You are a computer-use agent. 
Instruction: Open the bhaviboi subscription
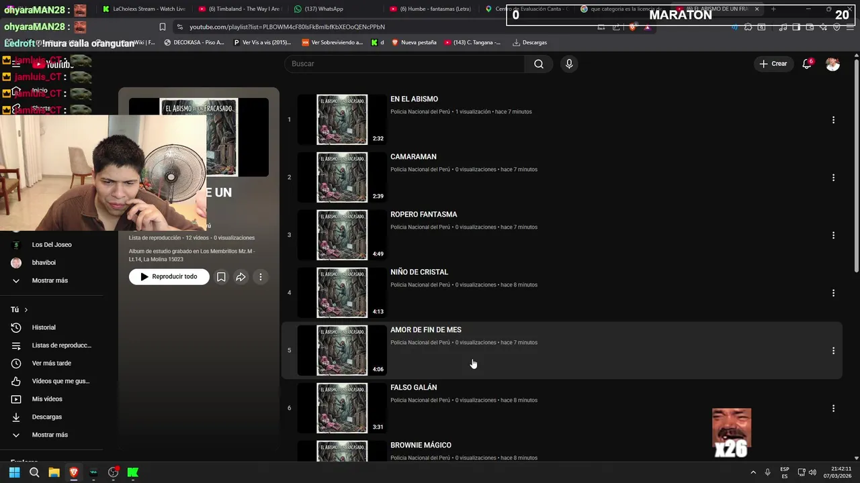click(44, 263)
